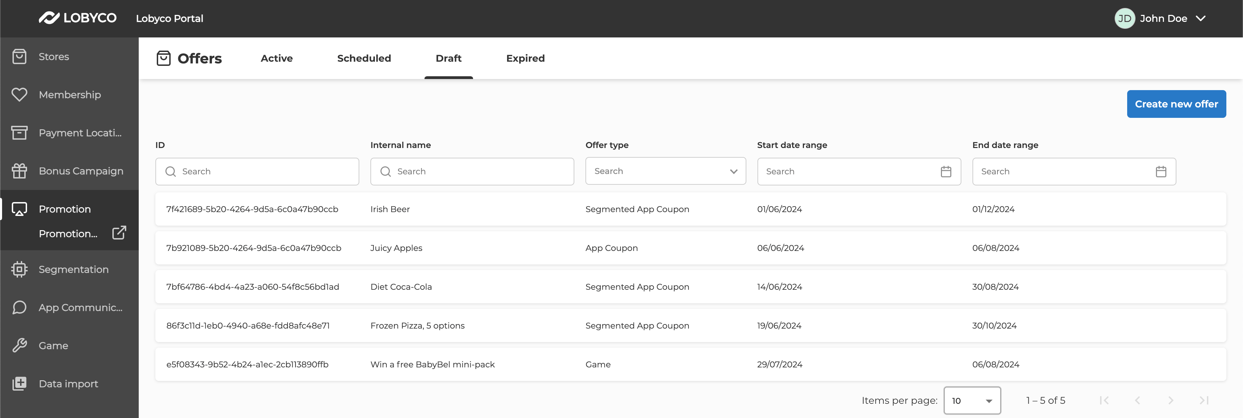This screenshot has height=418, width=1243.
Task: Click the Offers bag icon in header
Action: pos(164,58)
